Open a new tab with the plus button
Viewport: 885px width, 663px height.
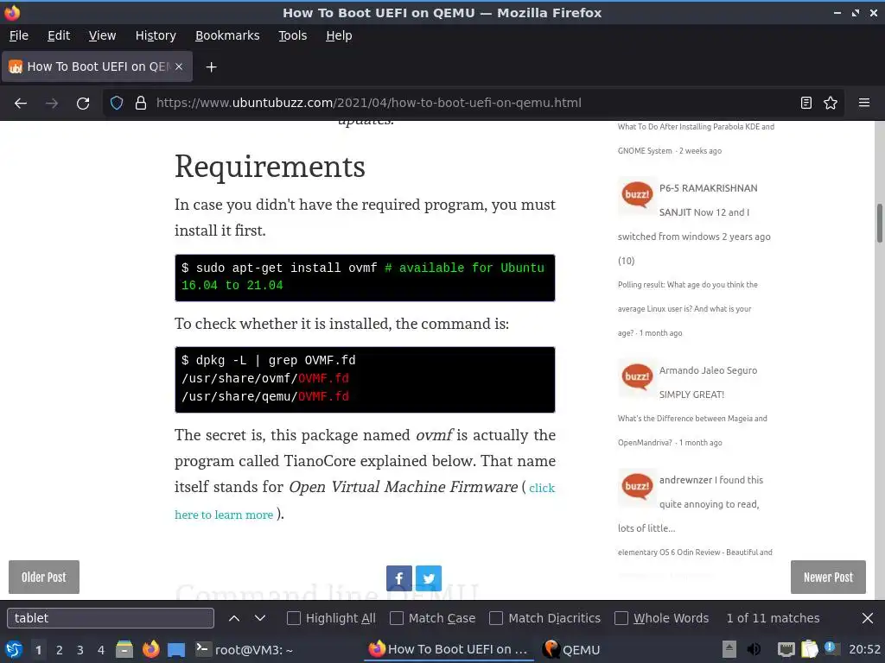pos(211,67)
